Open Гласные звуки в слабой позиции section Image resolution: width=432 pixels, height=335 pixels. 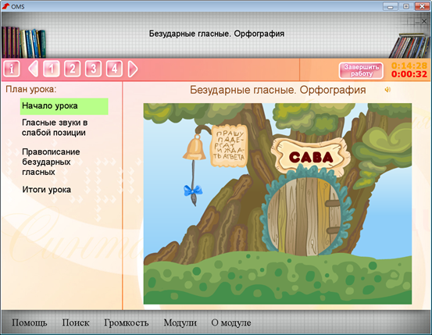pos(55,127)
